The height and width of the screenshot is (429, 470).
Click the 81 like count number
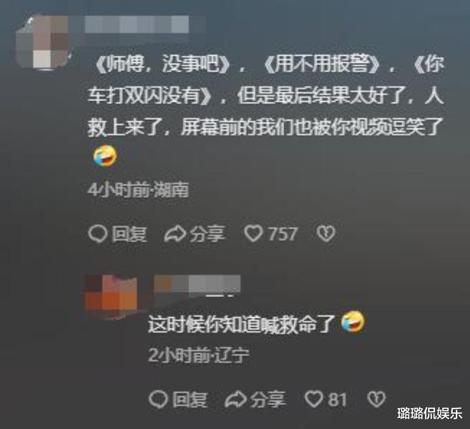(337, 400)
